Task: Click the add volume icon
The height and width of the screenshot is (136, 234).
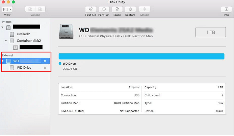Action: (31, 9)
